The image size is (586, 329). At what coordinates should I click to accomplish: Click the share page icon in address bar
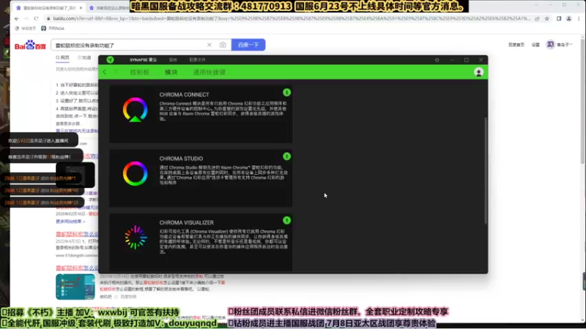537,19
